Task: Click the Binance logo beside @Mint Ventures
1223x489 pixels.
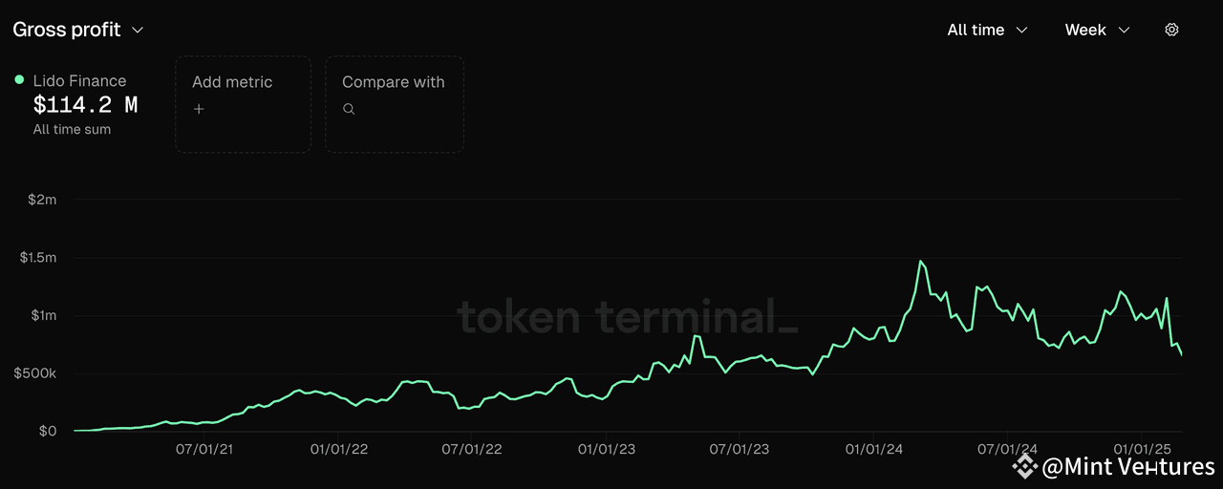Action: tap(1025, 466)
